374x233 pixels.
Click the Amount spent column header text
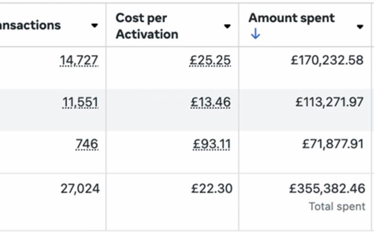[x=291, y=18]
